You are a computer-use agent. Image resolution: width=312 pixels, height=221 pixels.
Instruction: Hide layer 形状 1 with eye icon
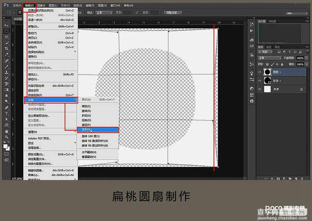coord(260,80)
